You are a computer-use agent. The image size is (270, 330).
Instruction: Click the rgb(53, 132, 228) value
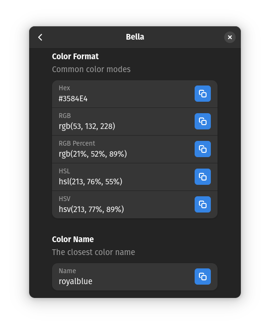coord(87,126)
